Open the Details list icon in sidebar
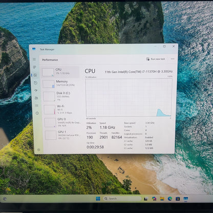The width and height of the screenshot is (213, 213). point(36,105)
